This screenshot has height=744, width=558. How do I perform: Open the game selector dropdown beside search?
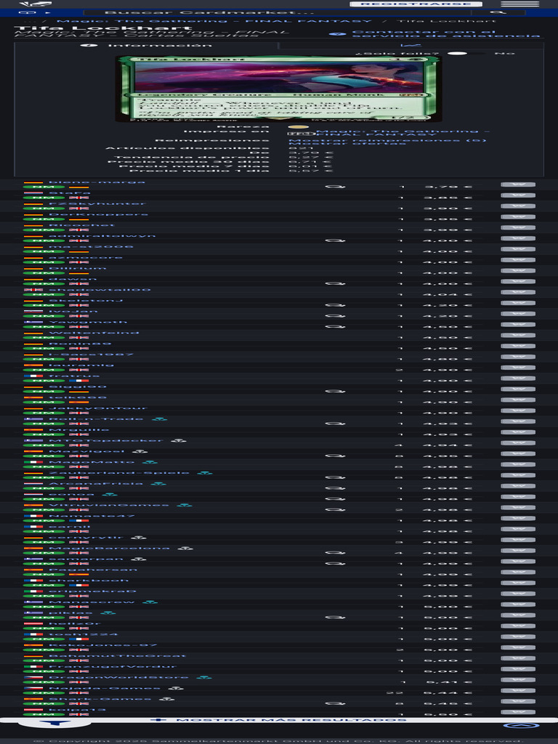[33, 12]
